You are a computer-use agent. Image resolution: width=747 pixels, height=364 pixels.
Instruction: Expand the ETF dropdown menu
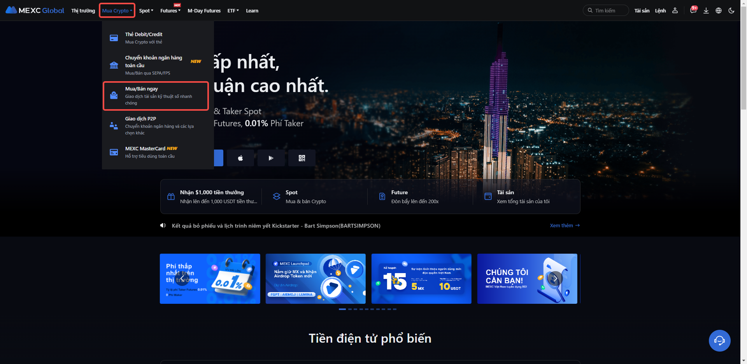click(233, 10)
